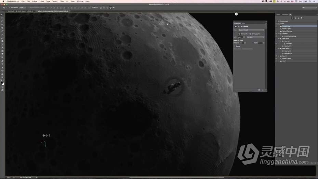Viewport: 318px width, 179px height.
Task: Change screen mode via toolbox icon
Action: (x=2, y=90)
